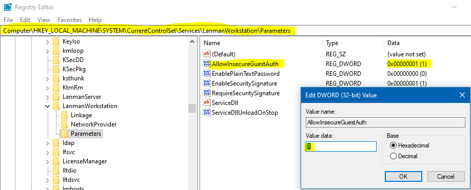Image resolution: width=471 pixels, height=190 pixels.
Task: Click the Registry Editor app icon
Action: tap(8, 7)
